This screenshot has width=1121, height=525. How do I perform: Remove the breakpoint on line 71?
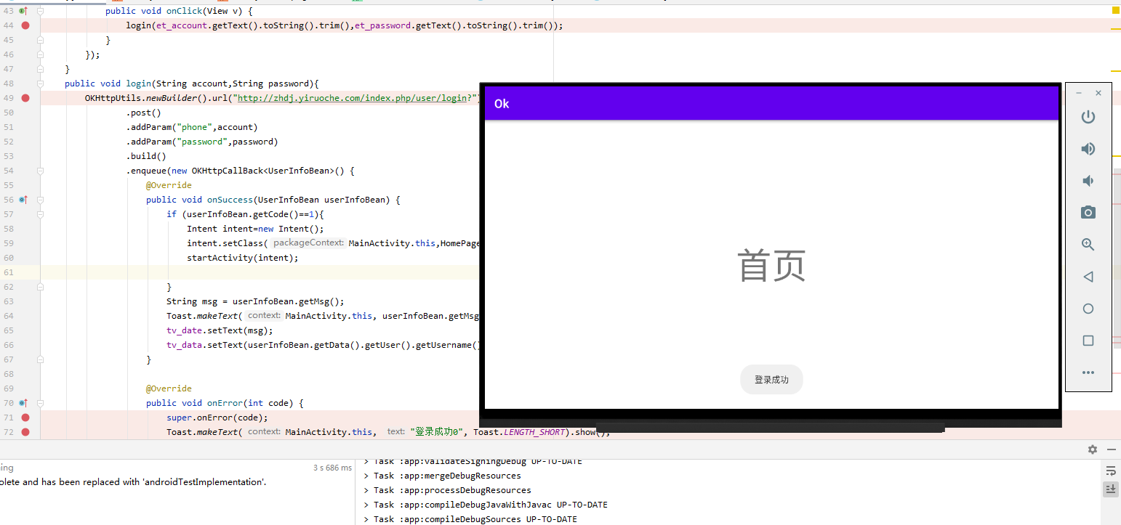click(25, 418)
